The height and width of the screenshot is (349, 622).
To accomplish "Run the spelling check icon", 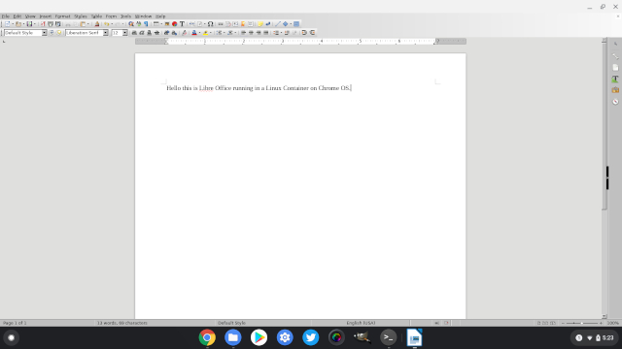I will pos(138,23).
